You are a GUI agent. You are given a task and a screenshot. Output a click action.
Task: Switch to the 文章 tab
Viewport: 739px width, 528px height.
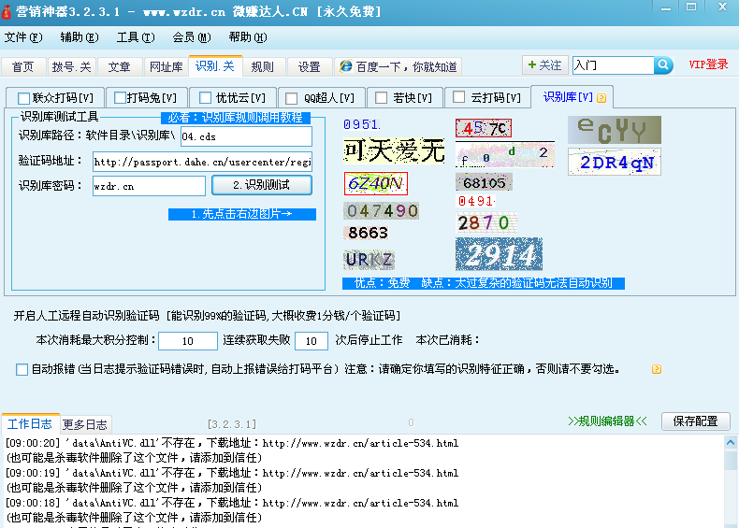point(119,67)
